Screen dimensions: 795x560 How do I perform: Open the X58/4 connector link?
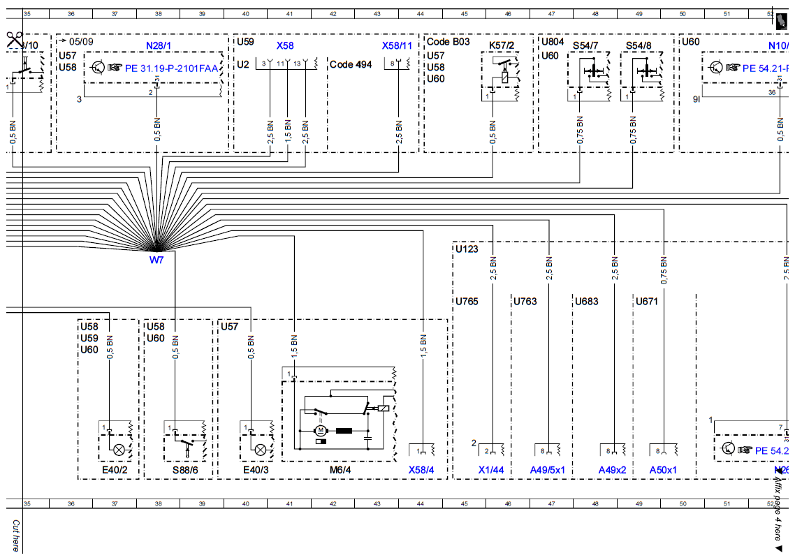tap(421, 470)
